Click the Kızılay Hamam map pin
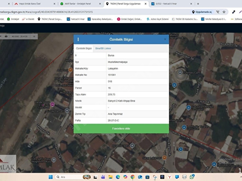 coord(67,110)
